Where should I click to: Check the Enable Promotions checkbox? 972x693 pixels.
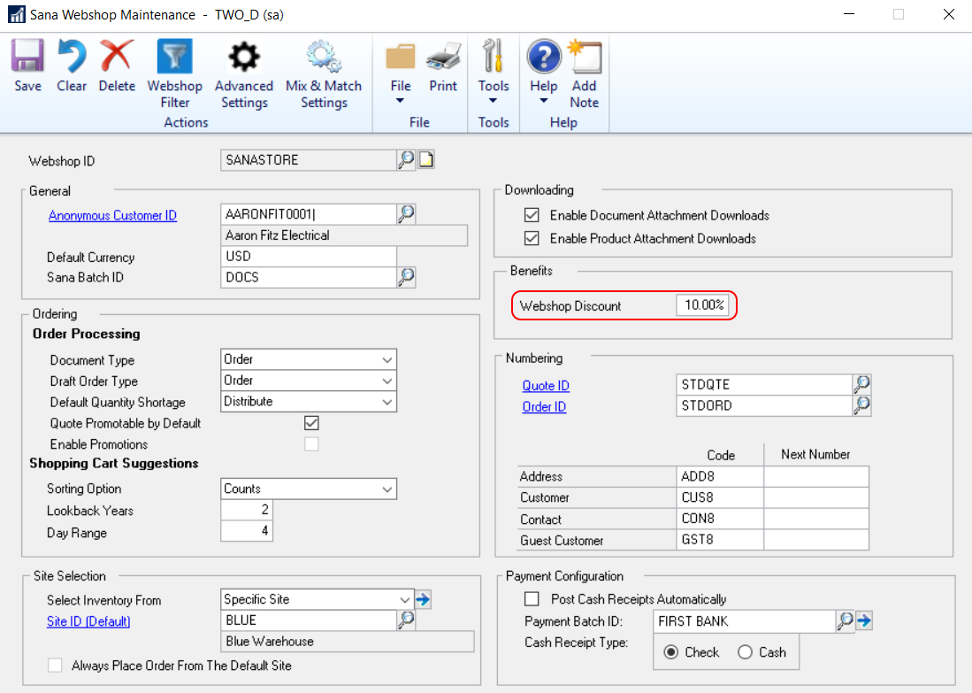[x=311, y=444]
